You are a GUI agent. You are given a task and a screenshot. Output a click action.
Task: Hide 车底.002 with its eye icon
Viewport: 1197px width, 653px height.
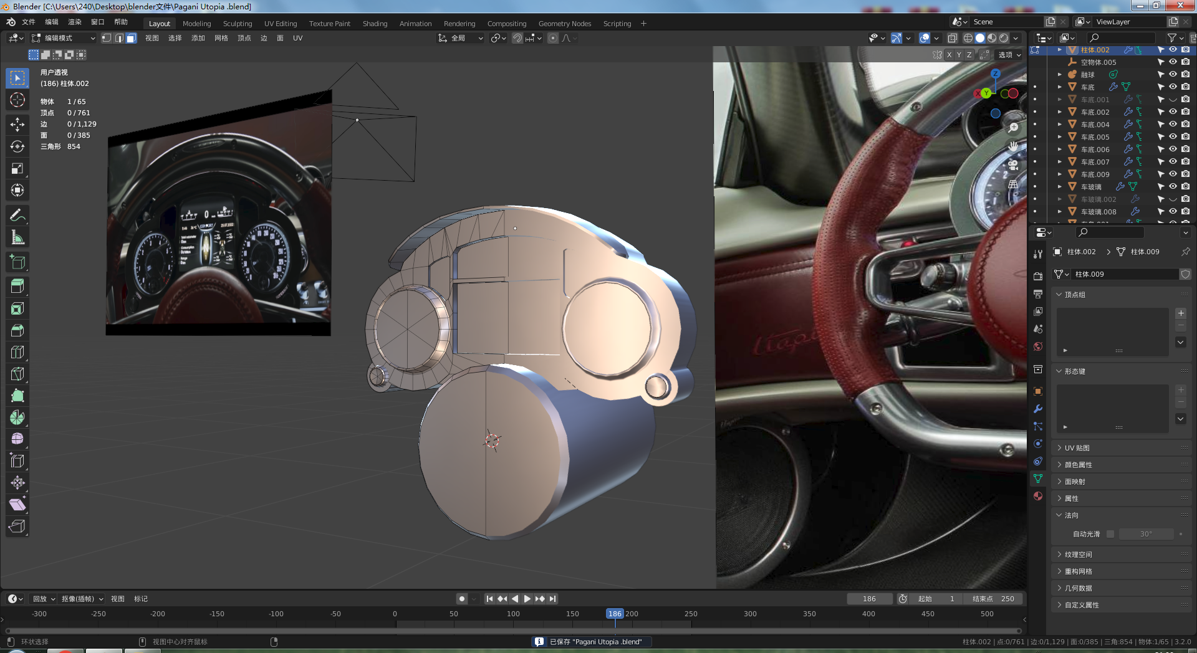click(1173, 112)
